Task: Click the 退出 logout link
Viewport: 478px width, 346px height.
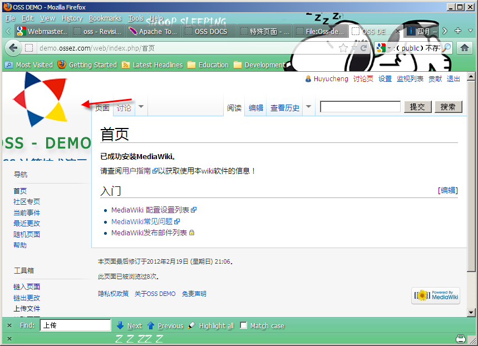Action: coord(454,78)
